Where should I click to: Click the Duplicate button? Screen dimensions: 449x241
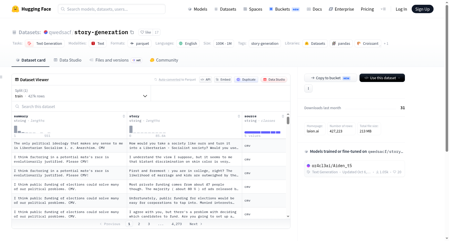pyautogui.click(x=246, y=79)
